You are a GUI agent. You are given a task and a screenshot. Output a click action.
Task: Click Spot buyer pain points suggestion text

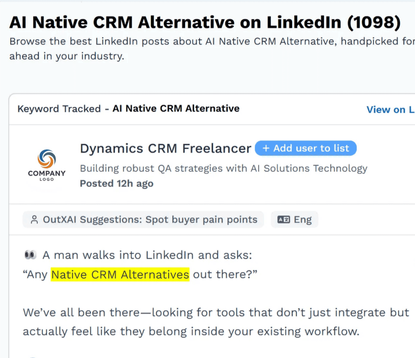tap(201, 220)
